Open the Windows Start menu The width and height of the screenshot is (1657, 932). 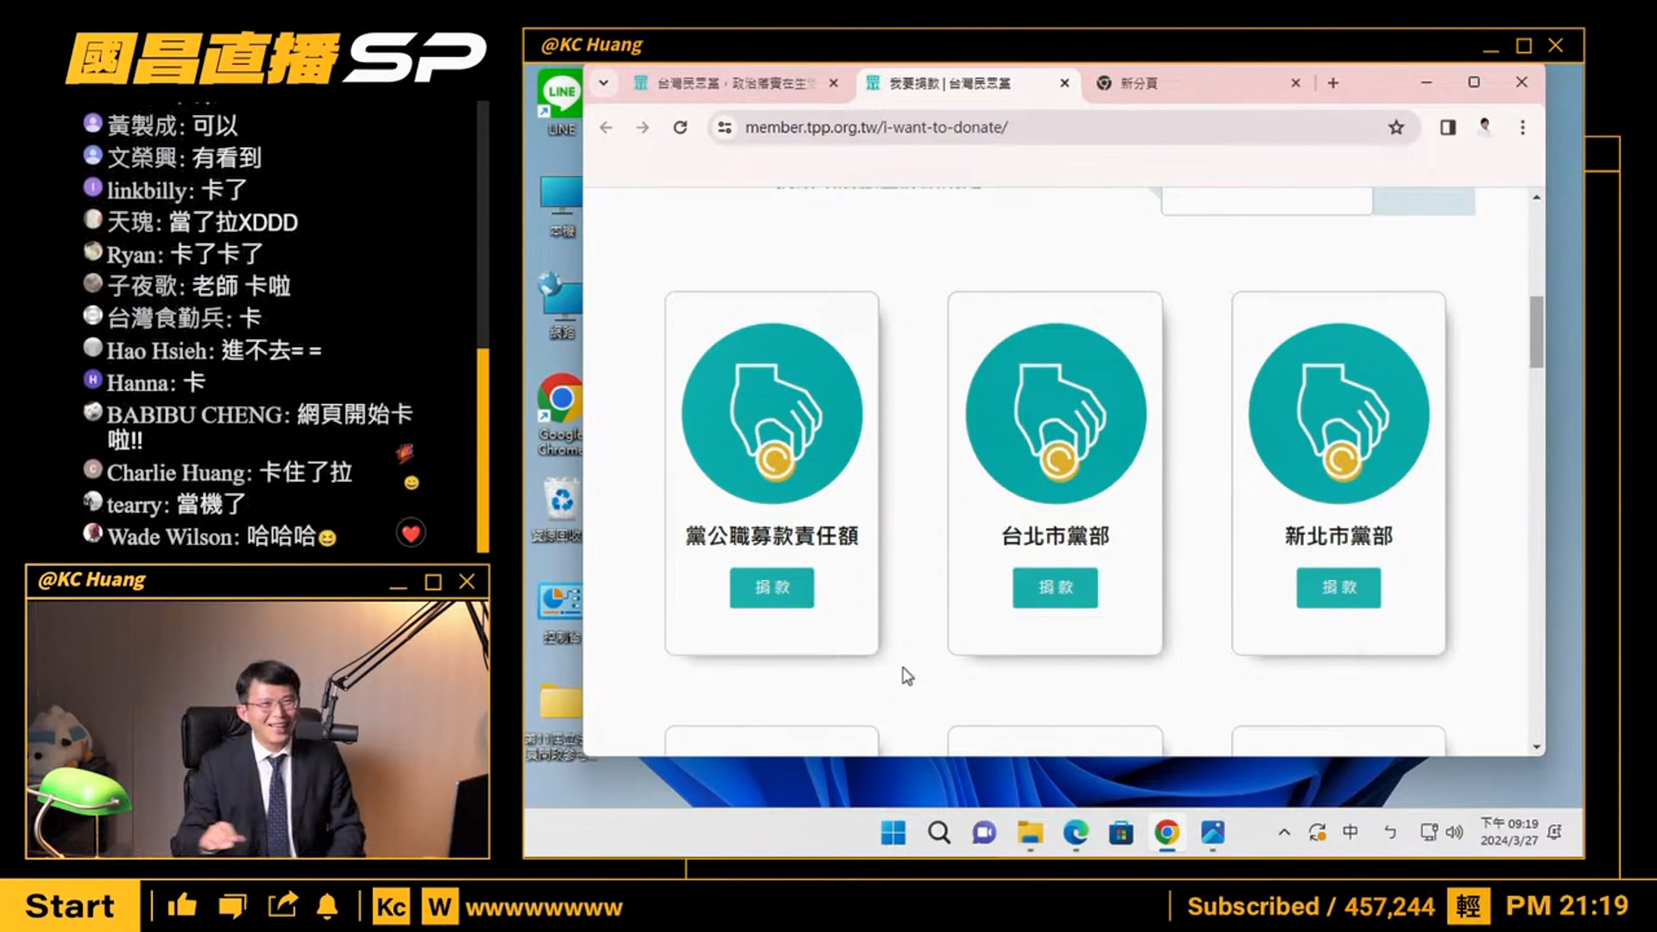pyautogui.click(x=893, y=833)
